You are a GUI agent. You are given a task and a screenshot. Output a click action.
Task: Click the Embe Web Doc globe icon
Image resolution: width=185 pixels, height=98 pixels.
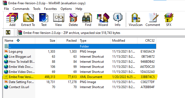pos(6,66)
